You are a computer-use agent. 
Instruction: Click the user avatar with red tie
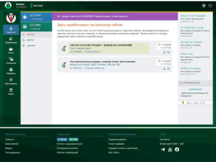tap(11, 18)
